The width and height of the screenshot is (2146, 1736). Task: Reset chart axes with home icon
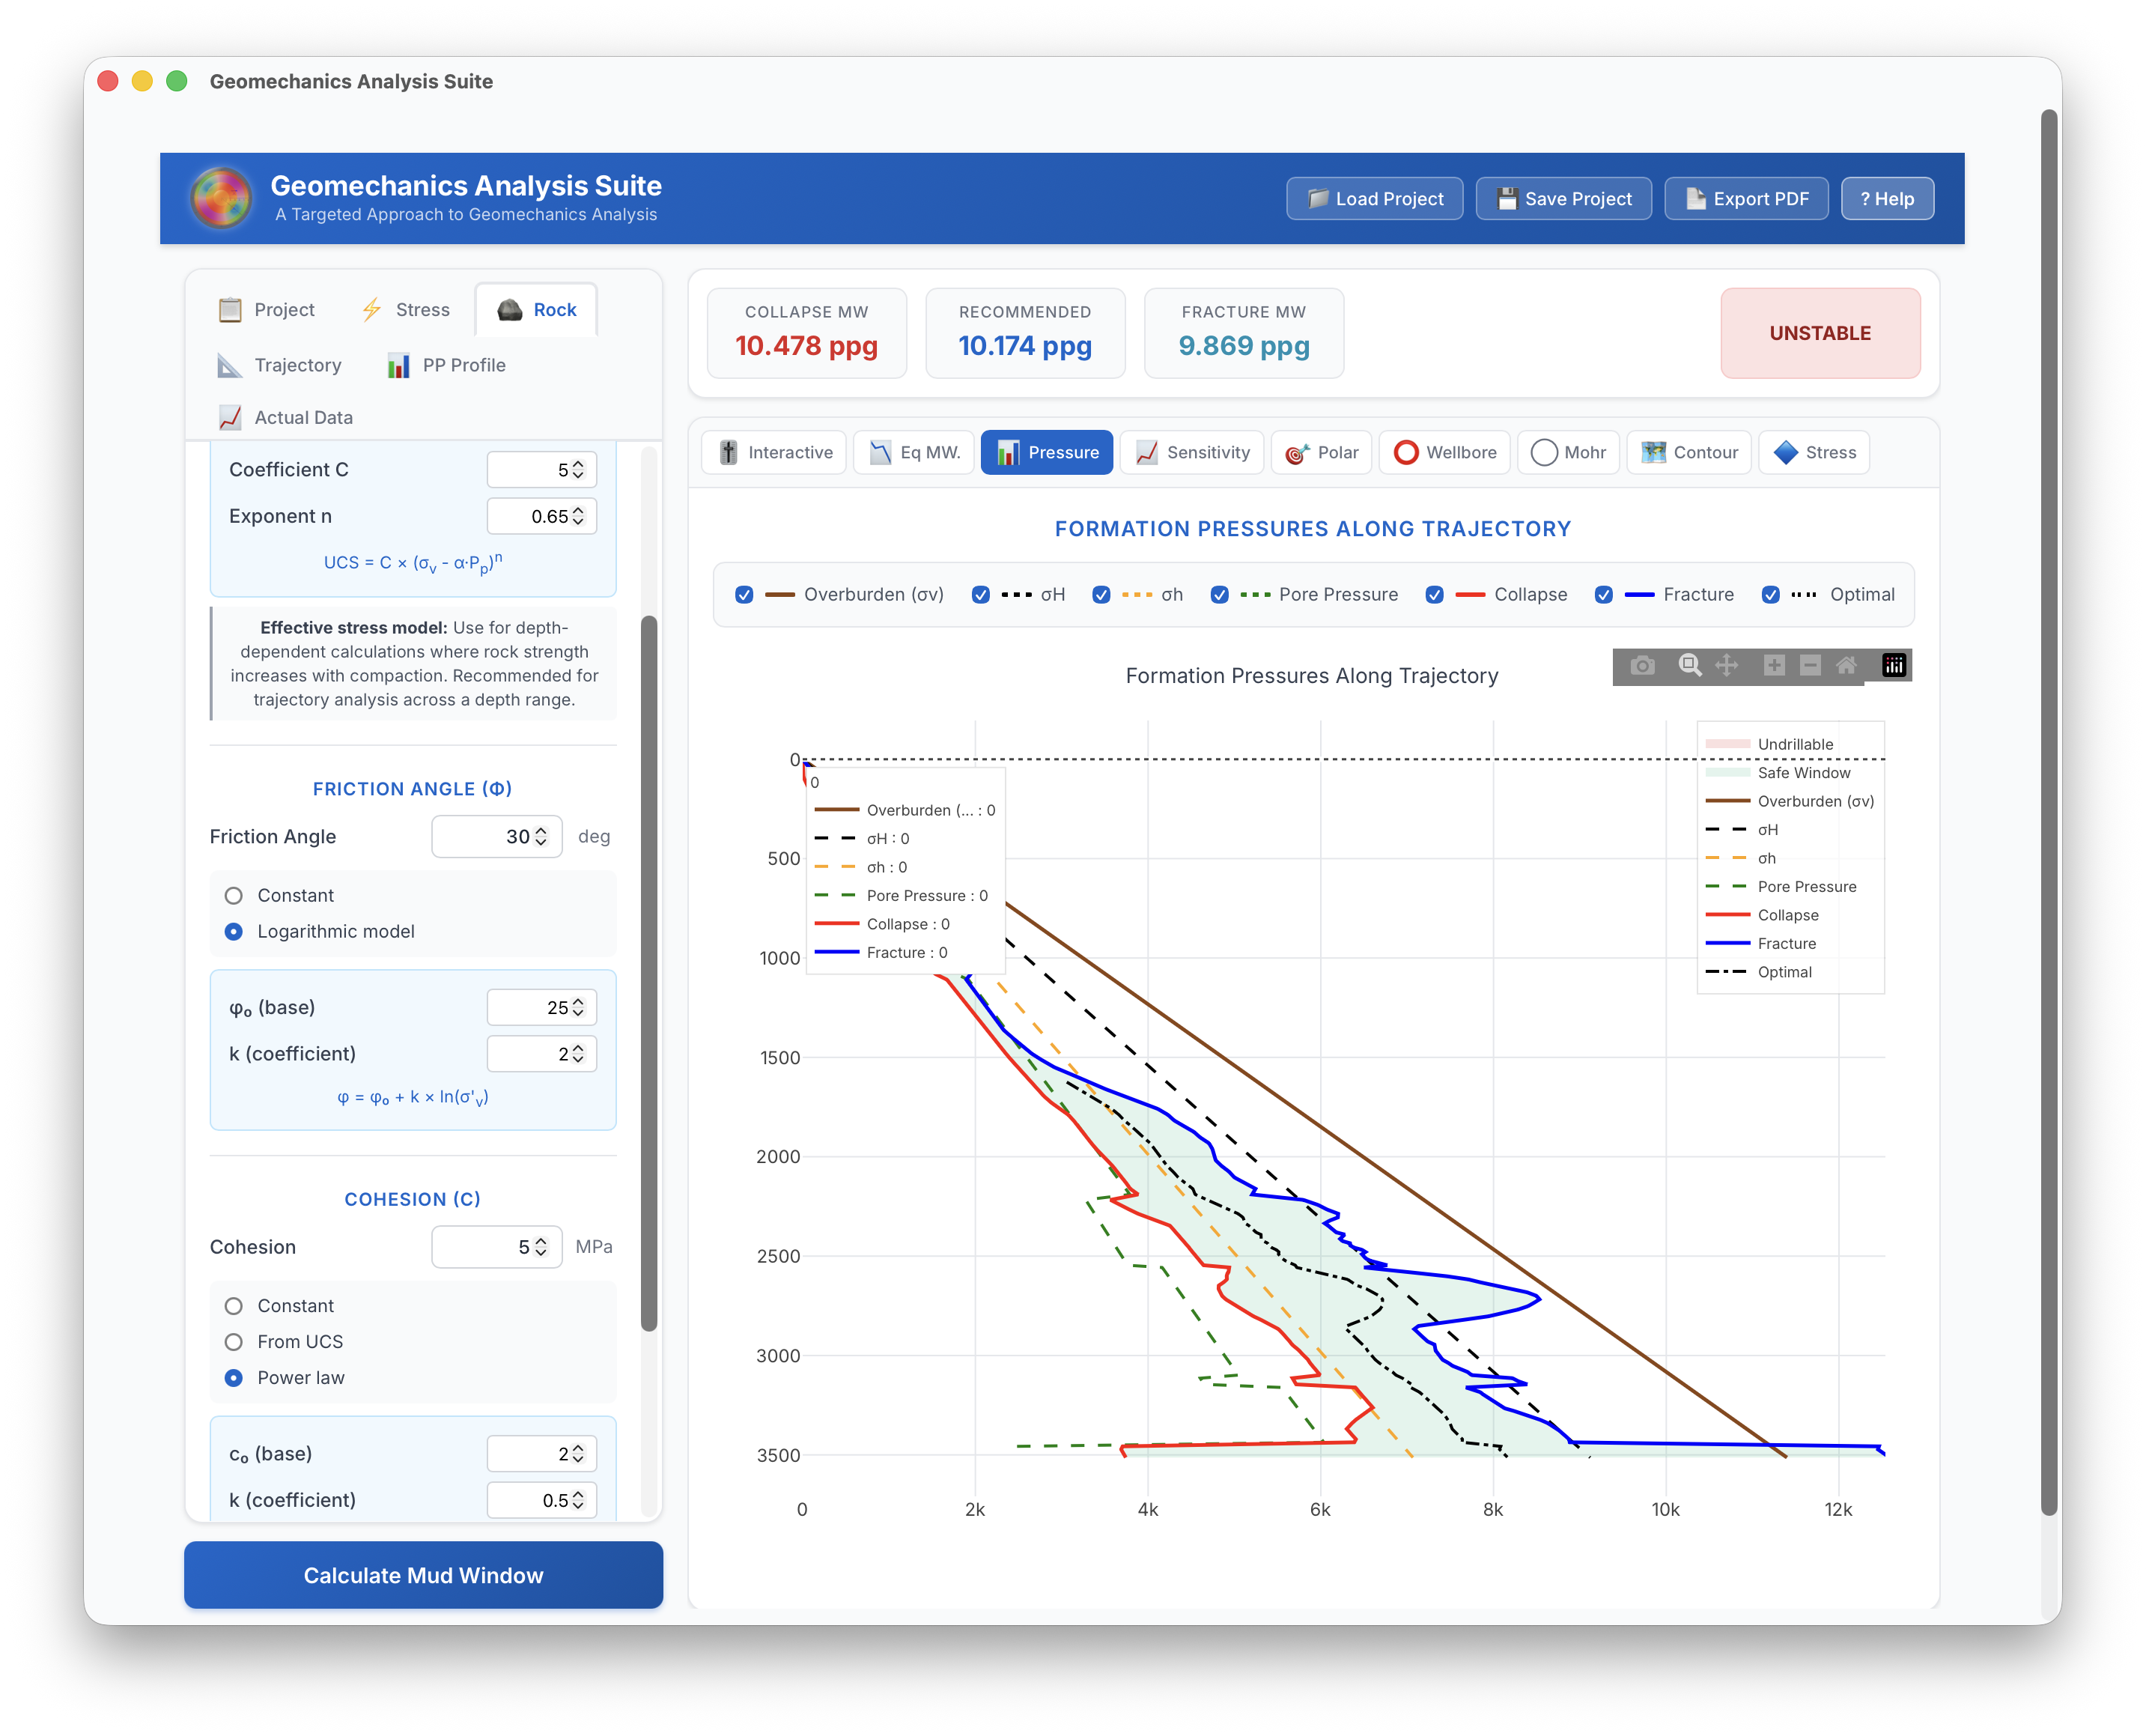tap(1846, 666)
